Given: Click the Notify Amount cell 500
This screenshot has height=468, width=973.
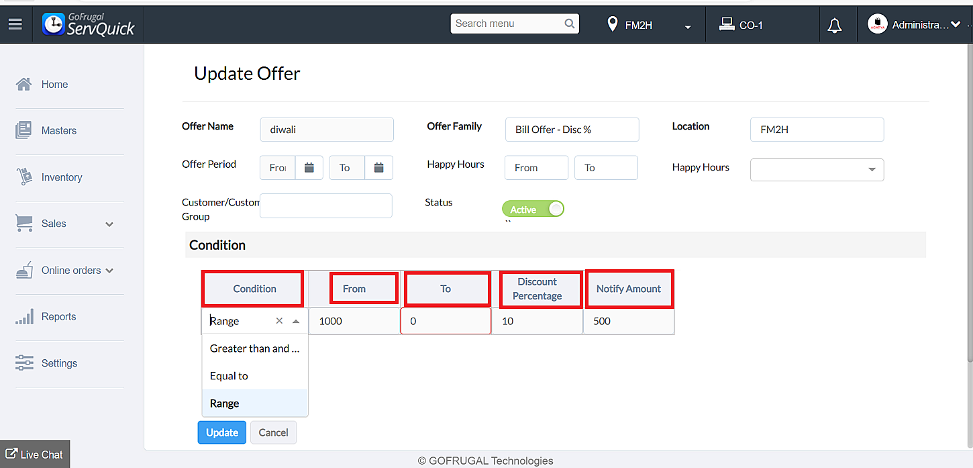Looking at the screenshot, I should tap(629, 321).
